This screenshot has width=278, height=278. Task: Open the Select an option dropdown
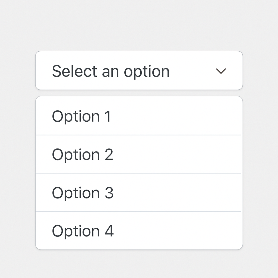click(139, 71)
